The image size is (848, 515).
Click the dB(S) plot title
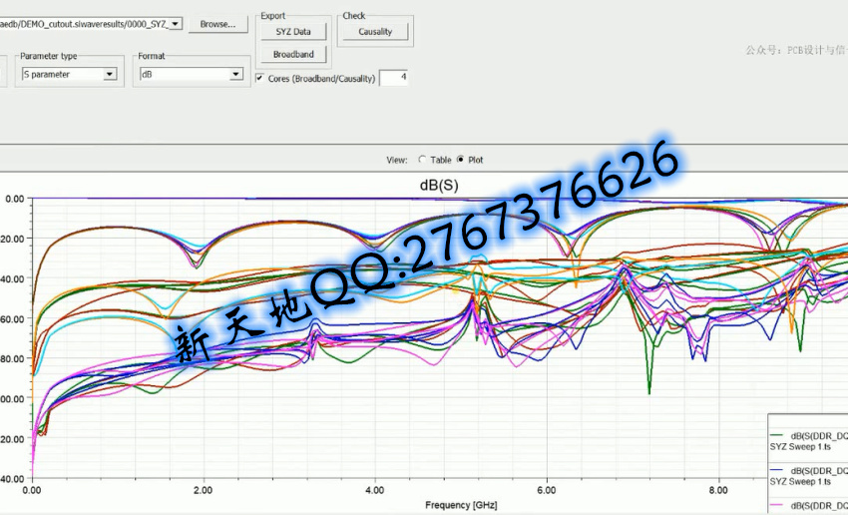click(433, 186)
